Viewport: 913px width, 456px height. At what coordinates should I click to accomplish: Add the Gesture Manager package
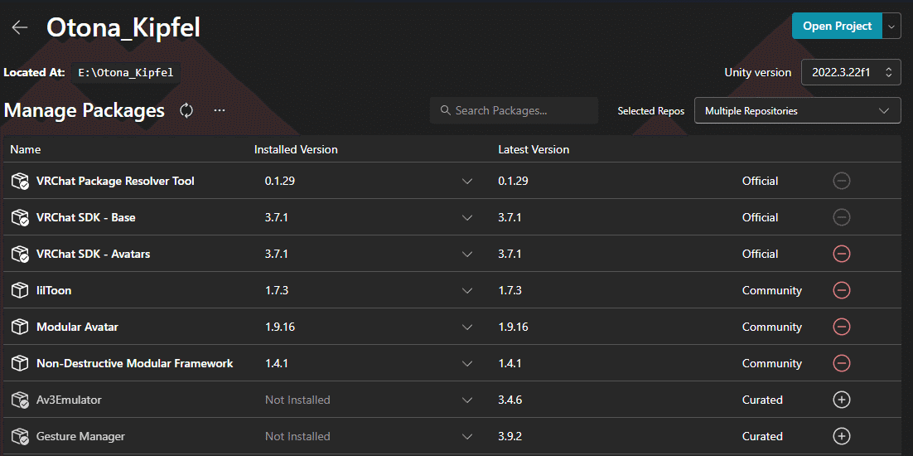tap(842, 436)
